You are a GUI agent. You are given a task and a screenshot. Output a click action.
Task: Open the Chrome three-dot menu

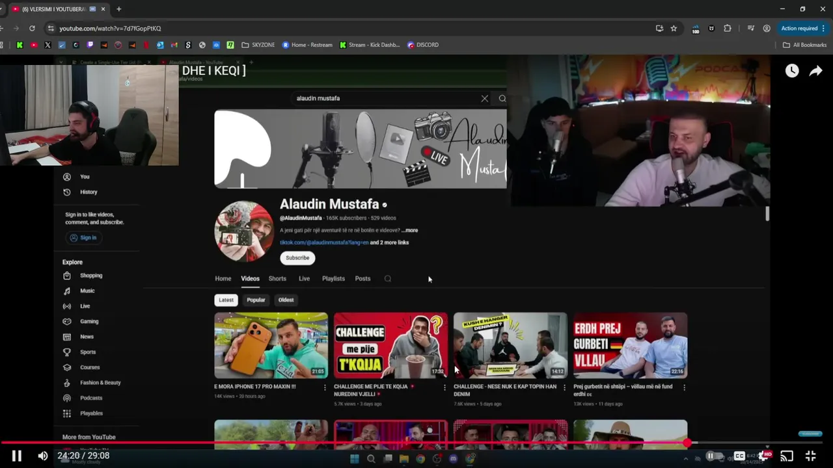(x=824, y=28)
